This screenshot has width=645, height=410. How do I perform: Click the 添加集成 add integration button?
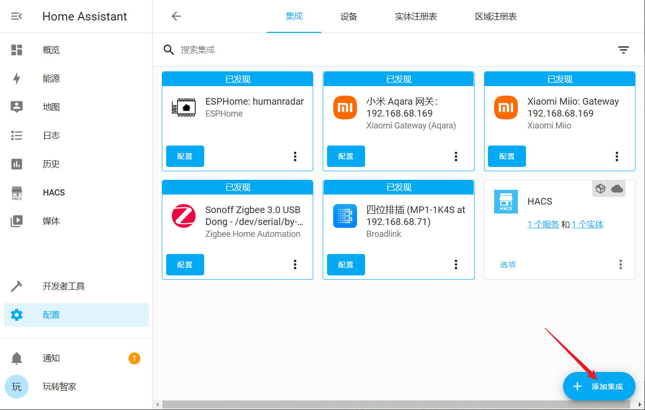point(599,386)
